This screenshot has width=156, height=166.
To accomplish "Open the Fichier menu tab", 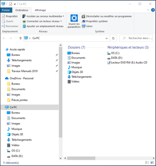I will pos(6,10).
